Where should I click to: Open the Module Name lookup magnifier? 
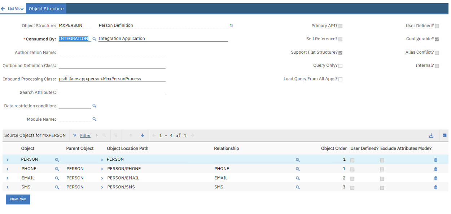(x=94, y=119)
